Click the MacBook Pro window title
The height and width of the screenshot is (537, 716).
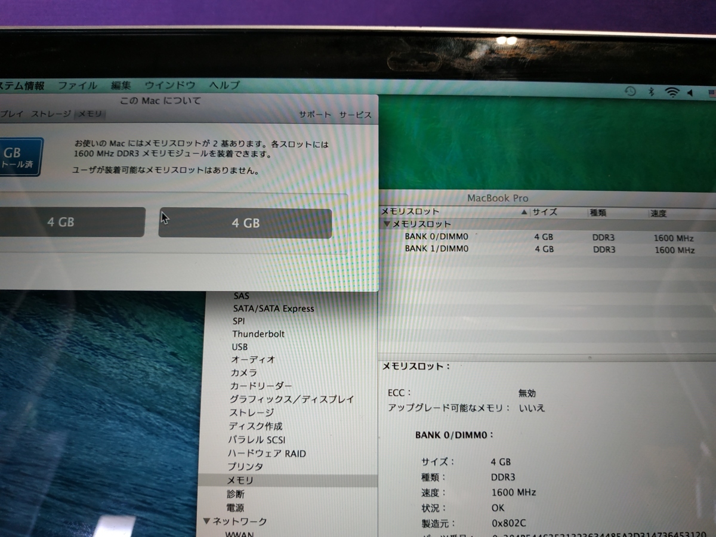pyautogui.click(x=498, y=198)
